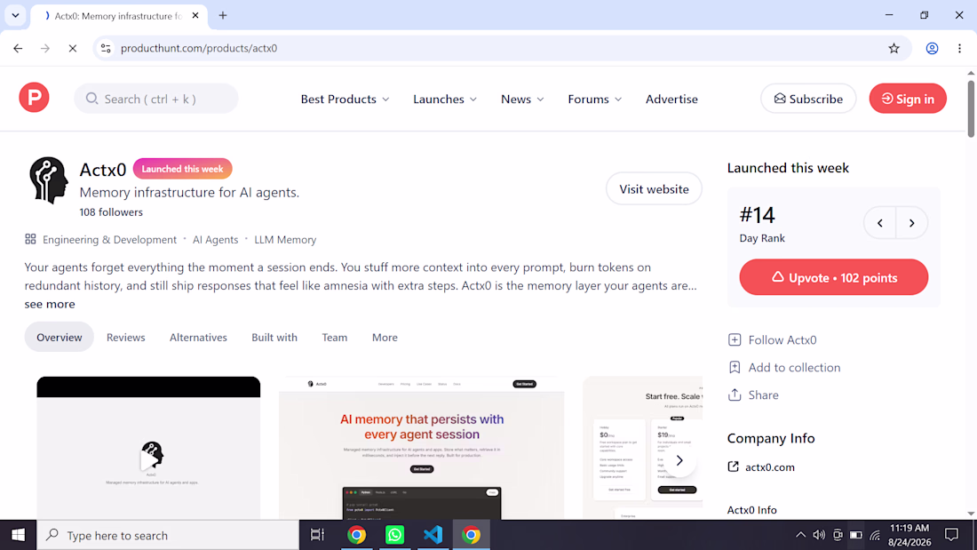The width and height of the screenshot is (977, 550).
Task: View site information icon in address bar
Action: tap(106, 48)
